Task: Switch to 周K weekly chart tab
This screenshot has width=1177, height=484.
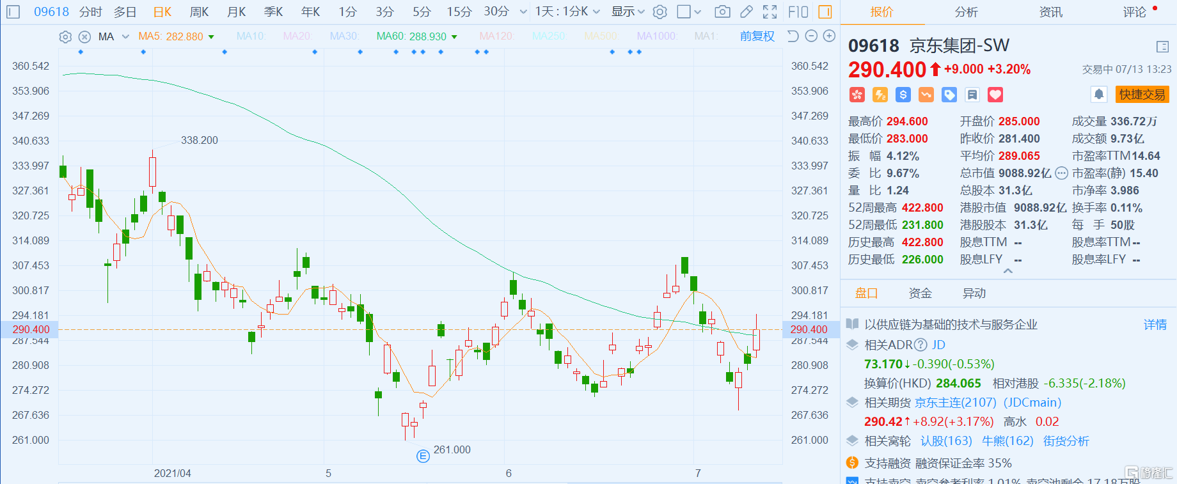Action: (200, 12)
